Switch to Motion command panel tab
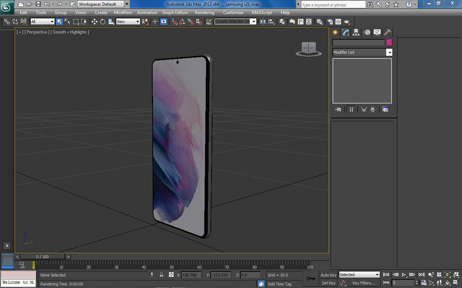 point(367,32)
